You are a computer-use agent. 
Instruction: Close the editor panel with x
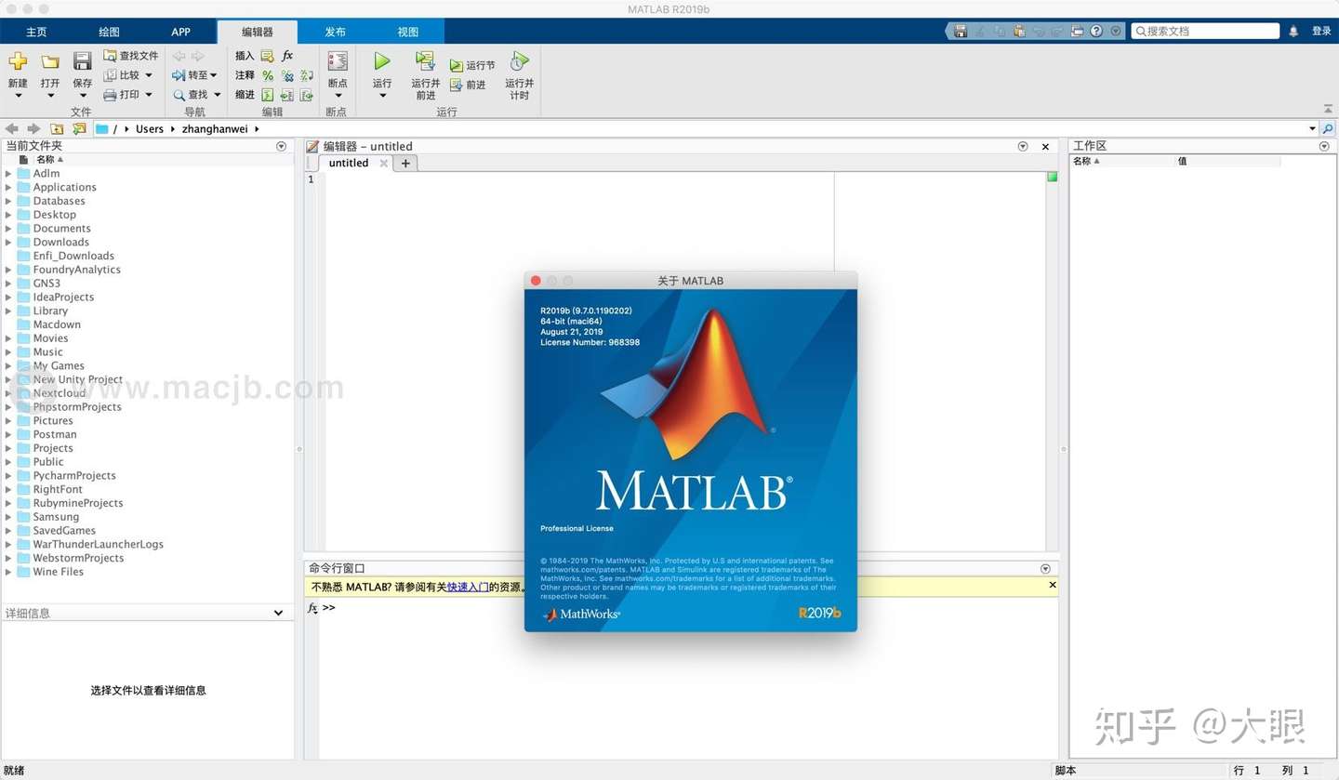[x=1045, y=146]
